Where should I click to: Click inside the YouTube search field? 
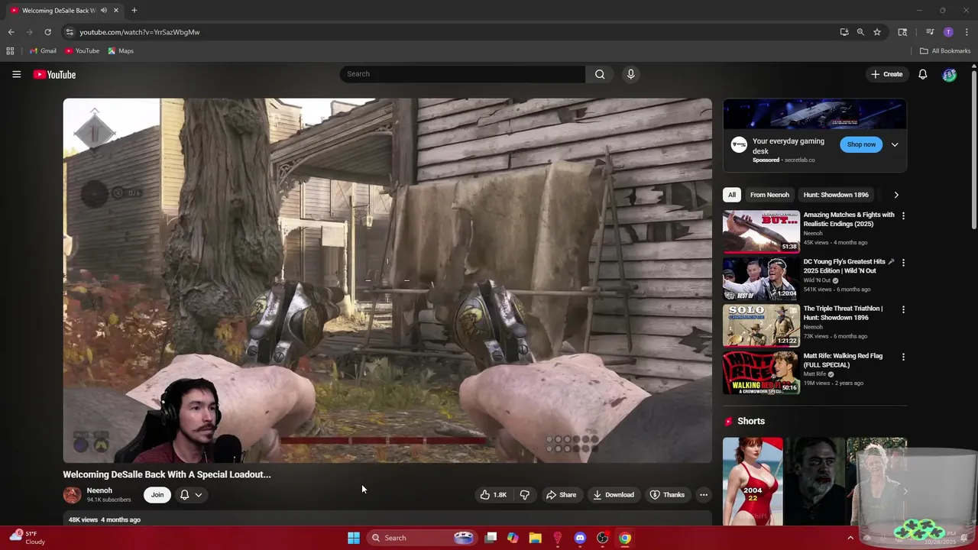pyautogui.click(x=462, y=74)
